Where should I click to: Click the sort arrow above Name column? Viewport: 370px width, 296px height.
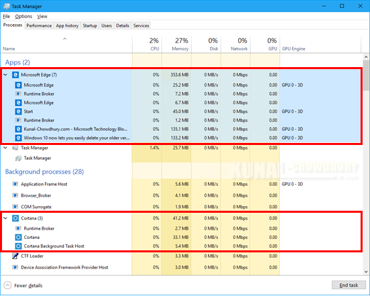(65, 39)
